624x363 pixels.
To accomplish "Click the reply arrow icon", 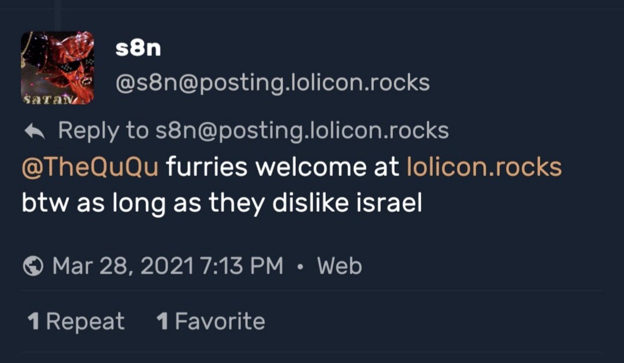I will tap(35, 132).
